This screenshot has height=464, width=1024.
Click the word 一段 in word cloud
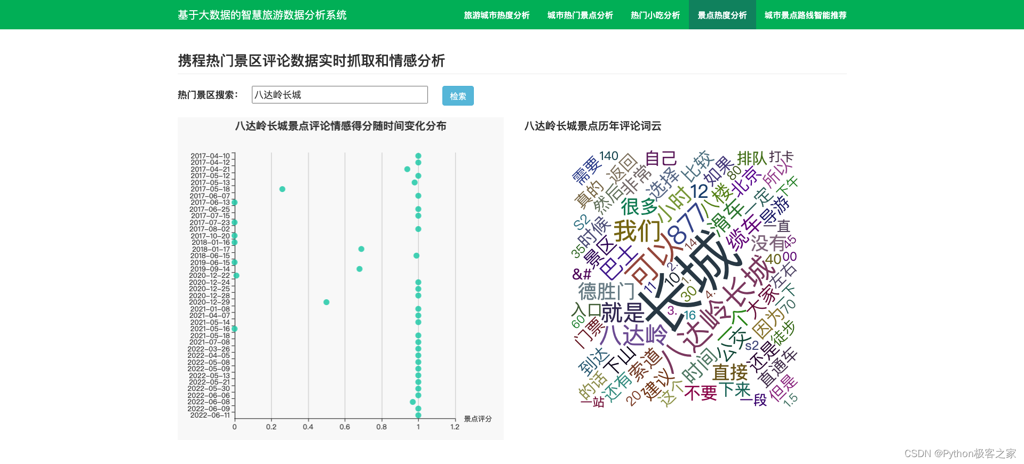coord(753,400)
